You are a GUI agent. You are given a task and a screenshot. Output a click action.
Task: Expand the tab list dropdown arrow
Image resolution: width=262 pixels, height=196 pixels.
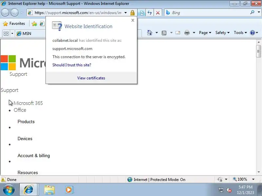click(12, 34)
